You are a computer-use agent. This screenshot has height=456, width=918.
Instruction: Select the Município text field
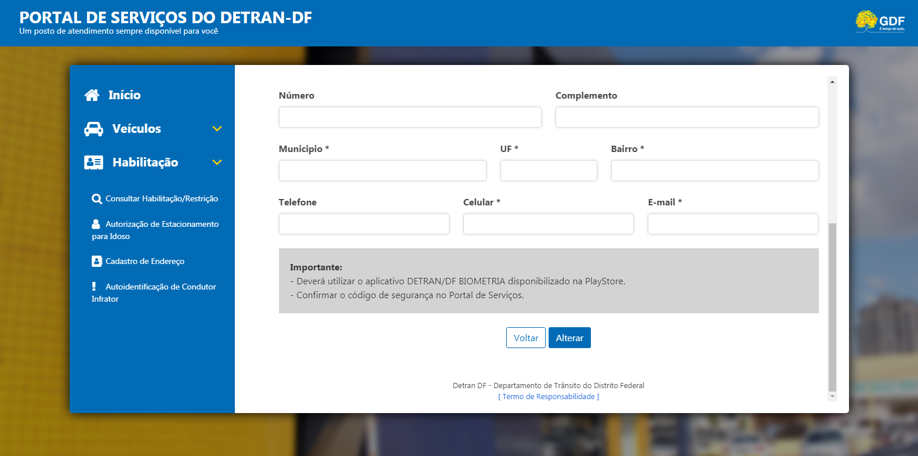click(x=382, y=171)
